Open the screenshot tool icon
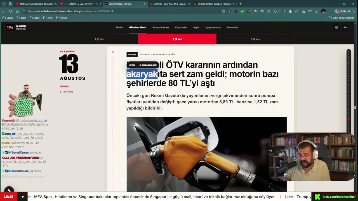Image resolution: width=358 pixels, height=201 pixels. pos(317,11)
